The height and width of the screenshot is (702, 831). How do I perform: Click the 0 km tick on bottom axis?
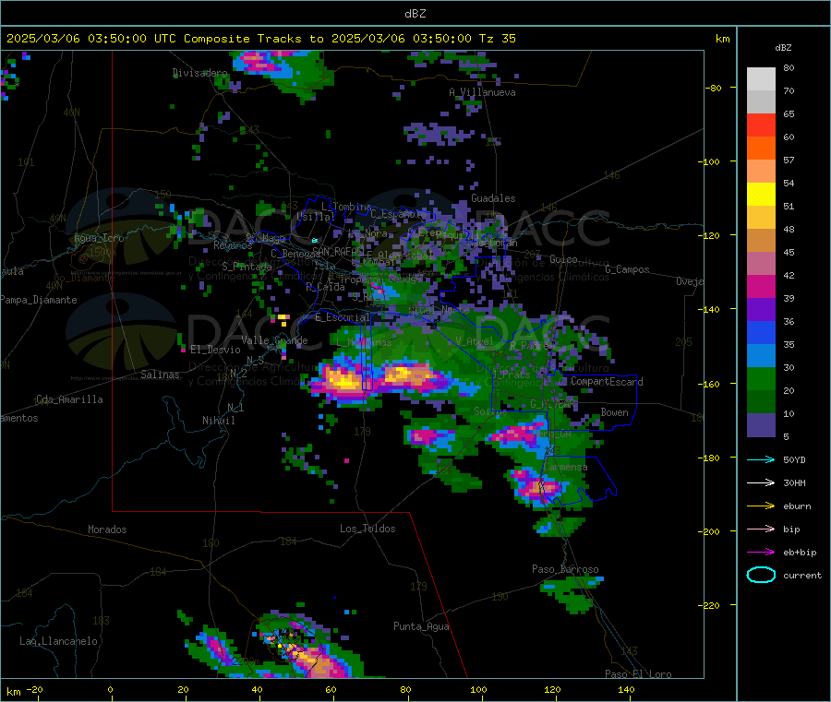[110, 689]
